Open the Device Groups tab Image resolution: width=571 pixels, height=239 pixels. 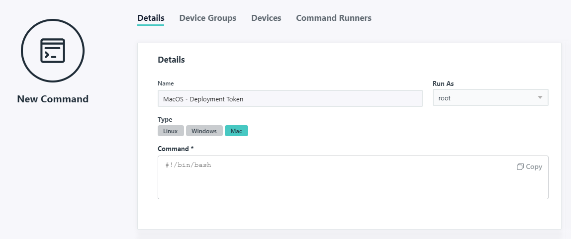coord(207,18)
